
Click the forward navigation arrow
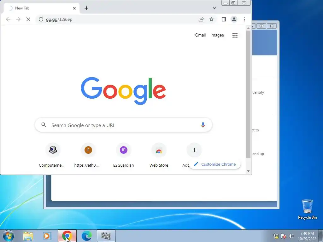18,19
